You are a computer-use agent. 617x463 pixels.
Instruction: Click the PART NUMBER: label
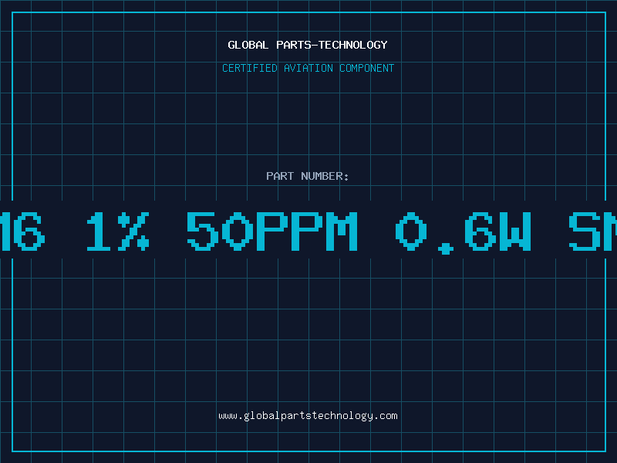pyautogui.click(x=308, y=176)
